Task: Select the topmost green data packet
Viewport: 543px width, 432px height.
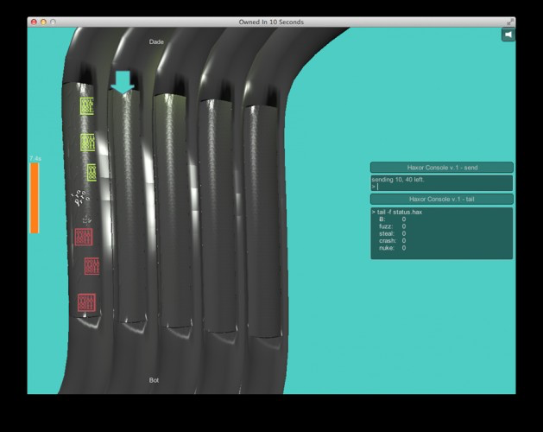Action: click(87, 106)
